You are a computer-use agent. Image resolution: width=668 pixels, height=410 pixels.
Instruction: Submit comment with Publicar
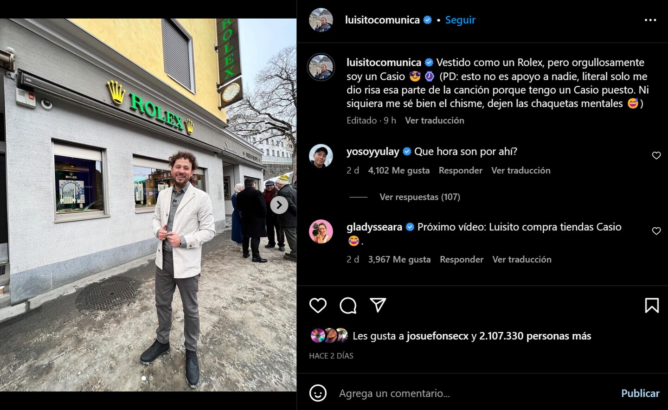coord(640,393)
